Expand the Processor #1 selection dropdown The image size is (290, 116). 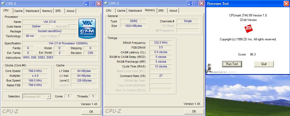click(49, 97)
